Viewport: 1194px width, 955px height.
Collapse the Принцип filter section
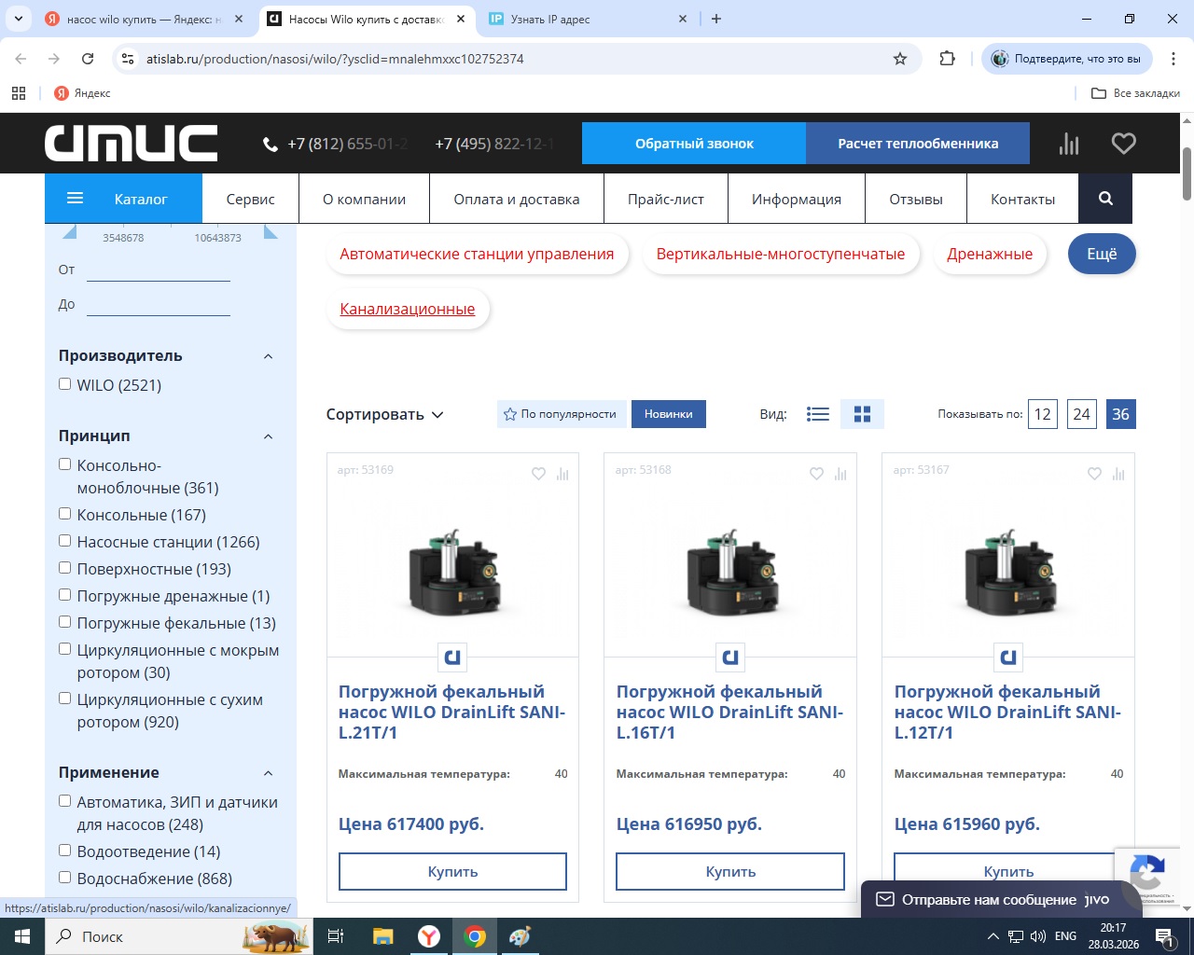(x=268, y=436)
